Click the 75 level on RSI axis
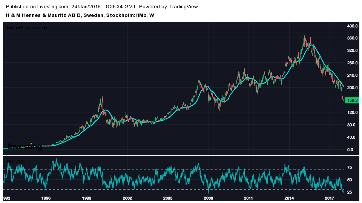Image resolution: width=362 pixels, height=203 pixels. click(x=350, y=168)
